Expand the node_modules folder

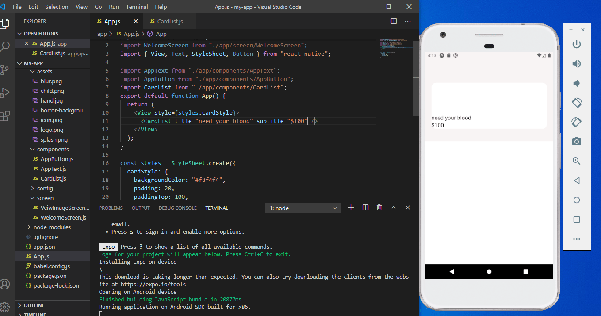[53, 227]
